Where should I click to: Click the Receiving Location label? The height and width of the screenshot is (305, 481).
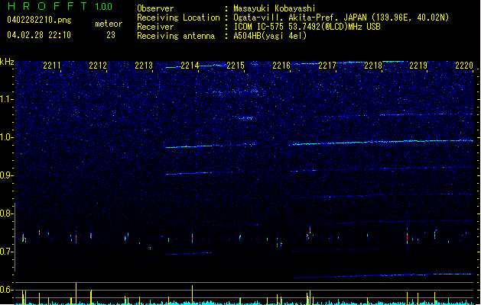coord(178,18)
